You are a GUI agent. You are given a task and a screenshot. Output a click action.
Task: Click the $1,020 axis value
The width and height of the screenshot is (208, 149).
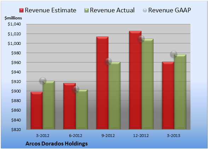pos(14,34)
